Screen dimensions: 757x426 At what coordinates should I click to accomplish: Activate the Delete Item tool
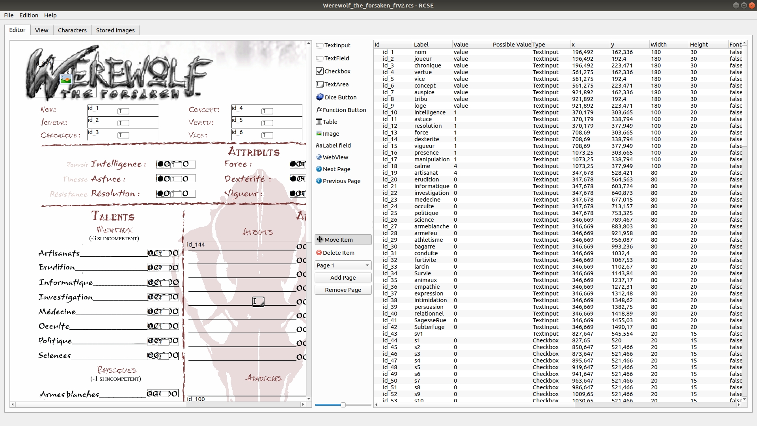coord(335,253)
